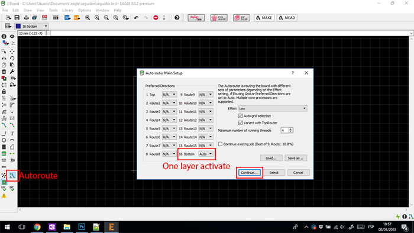Image resolution: width=414 pixels, height=233 pixels.
Task: Click Cancel in Autorouter Main Setup
Action: click(298, 173)
